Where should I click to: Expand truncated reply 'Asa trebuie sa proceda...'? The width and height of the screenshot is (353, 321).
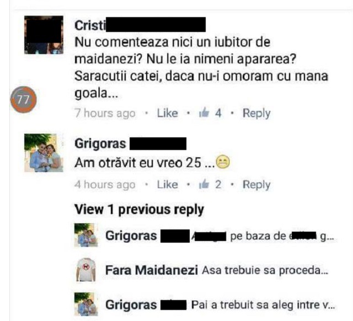pyautogui.click(x=265, y=270)
